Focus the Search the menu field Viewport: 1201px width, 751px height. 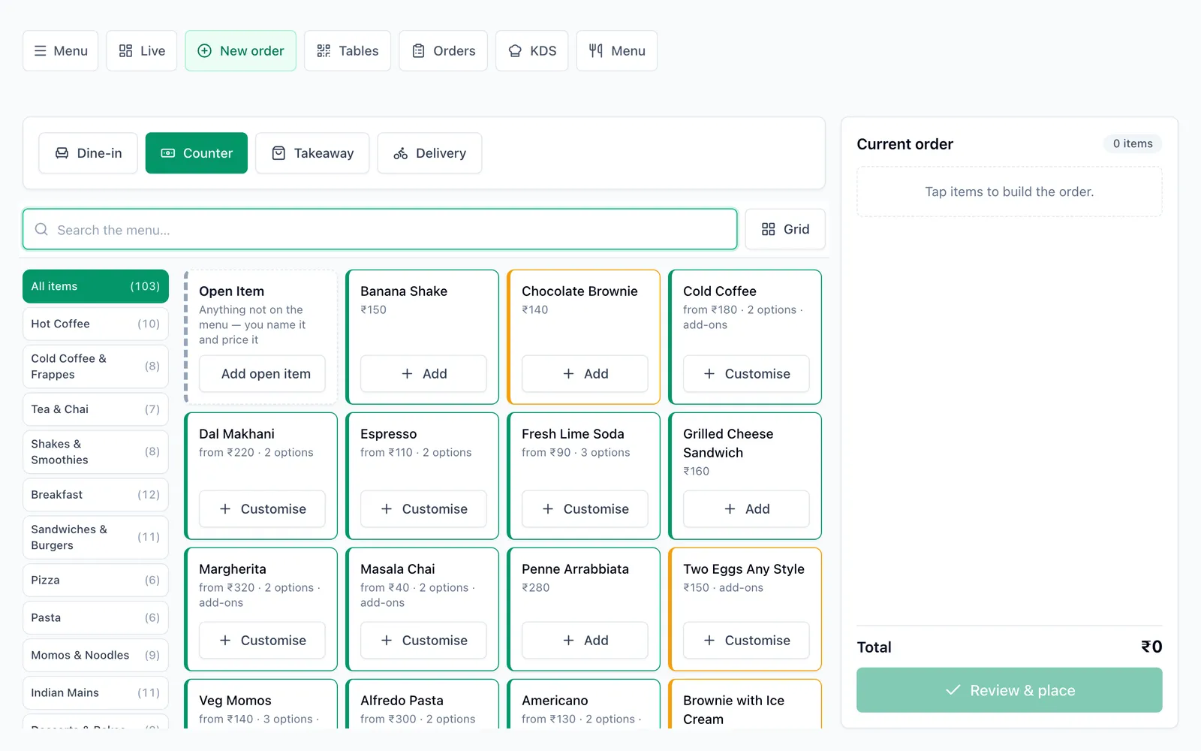point(380,229)
